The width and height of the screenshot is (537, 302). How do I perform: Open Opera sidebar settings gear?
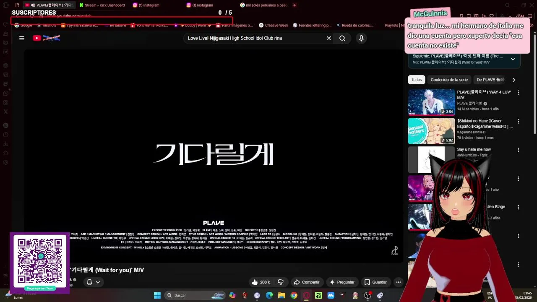pyautogui.click(x=5, y=162)
